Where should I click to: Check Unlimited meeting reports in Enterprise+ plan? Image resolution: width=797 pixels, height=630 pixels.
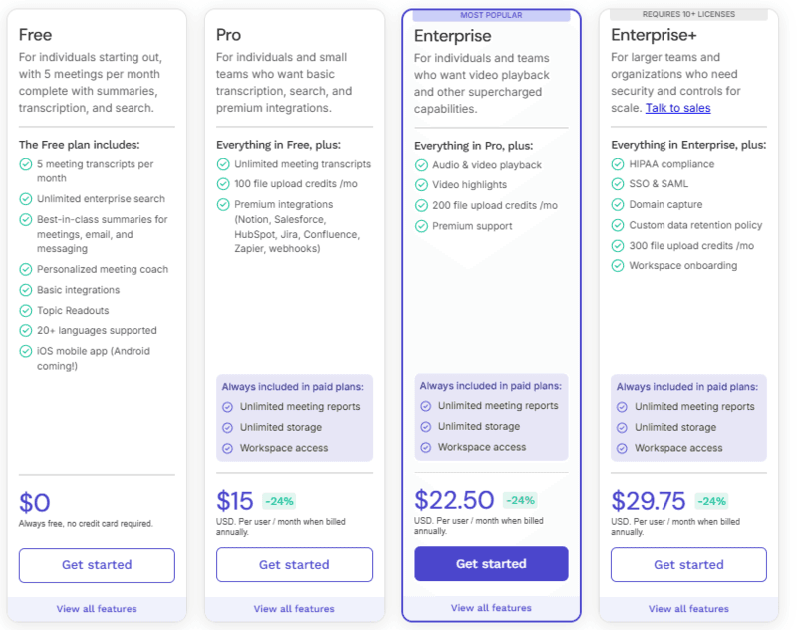(x=621, y=406)
